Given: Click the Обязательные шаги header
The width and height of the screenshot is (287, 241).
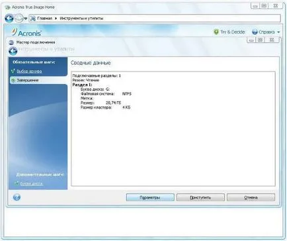Looking at the screenshot, I should tap(34, 62).
